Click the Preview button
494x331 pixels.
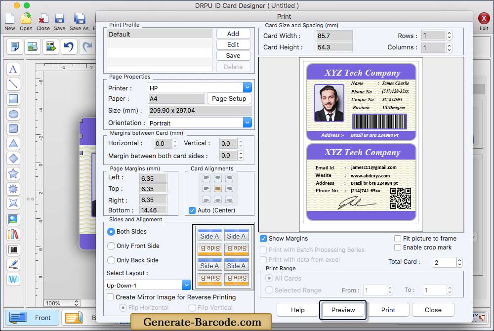343,310
